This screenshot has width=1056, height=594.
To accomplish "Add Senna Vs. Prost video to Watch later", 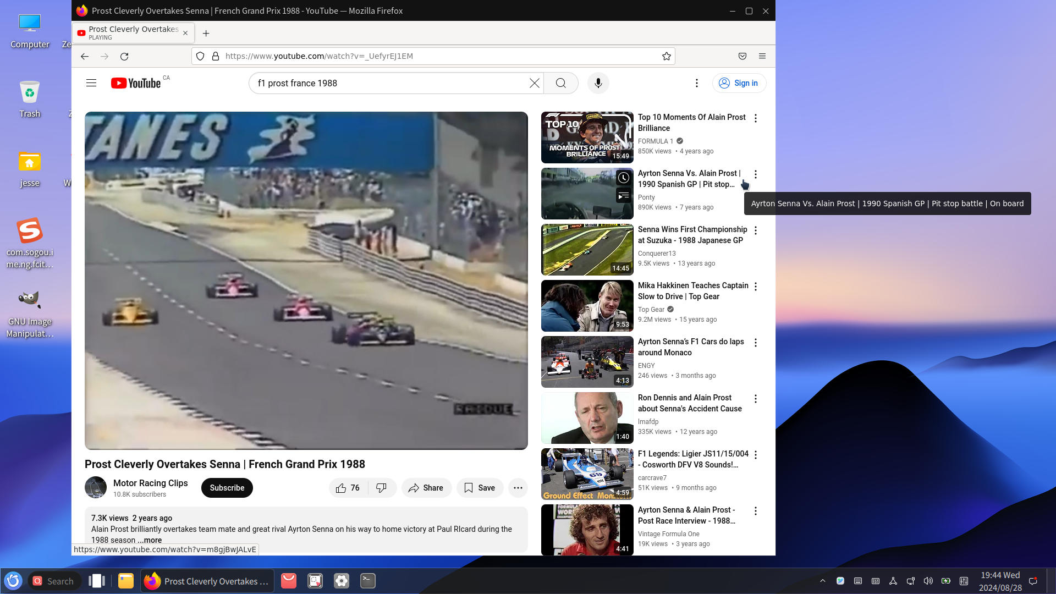I will [623, 178].
